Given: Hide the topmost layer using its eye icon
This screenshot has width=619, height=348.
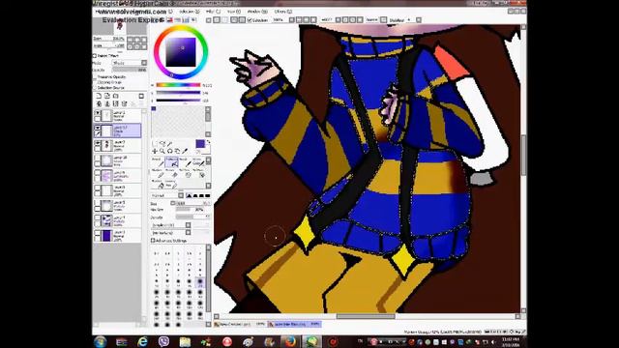Looking at the screenshot, I should (x=97, y=113).
